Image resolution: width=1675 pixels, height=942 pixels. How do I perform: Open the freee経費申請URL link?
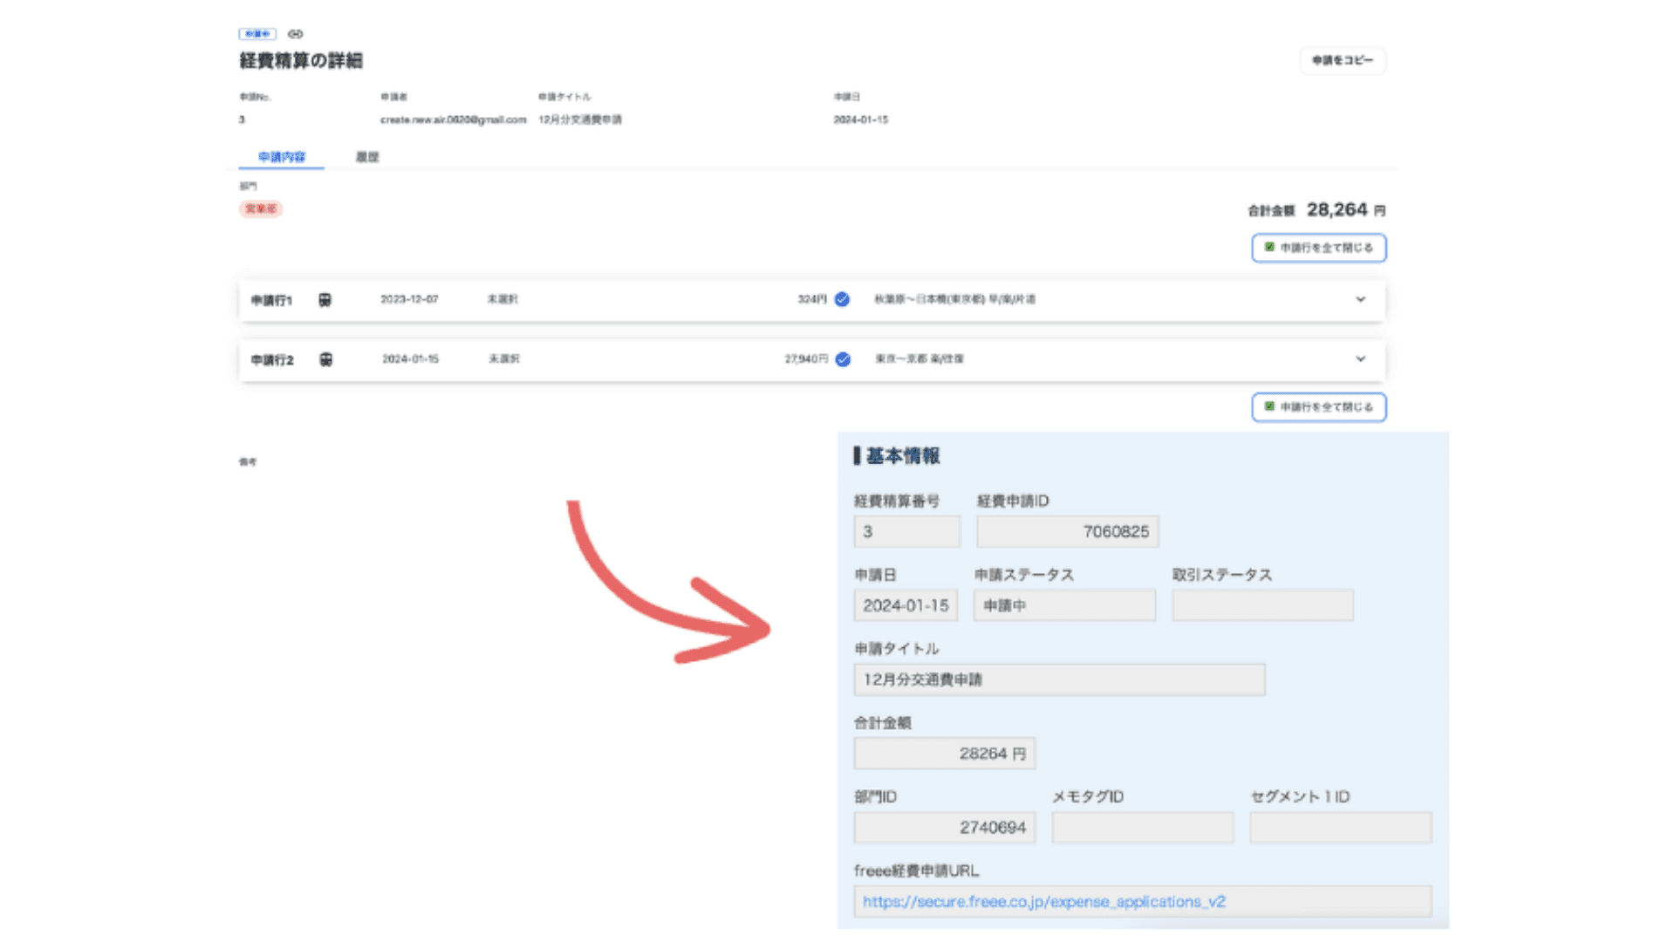[x=1044, y=902]
